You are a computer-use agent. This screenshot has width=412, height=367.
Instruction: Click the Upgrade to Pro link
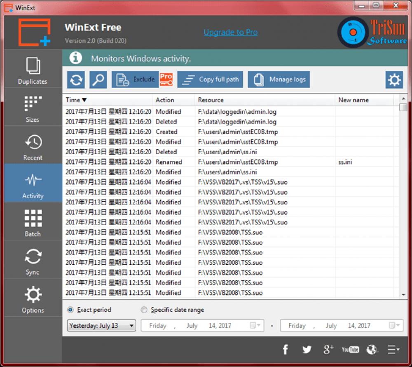point(230,32)
